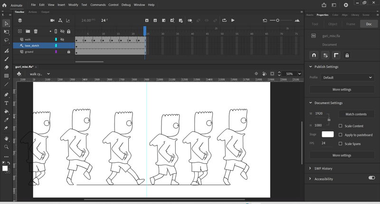Click the loop playback button
The width and height of the screenshot is (380, 204).
tap(224, 20)
